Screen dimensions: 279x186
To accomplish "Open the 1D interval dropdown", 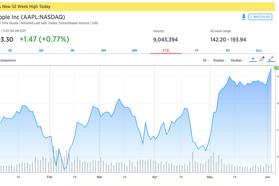I will click(x=206, y=60).
